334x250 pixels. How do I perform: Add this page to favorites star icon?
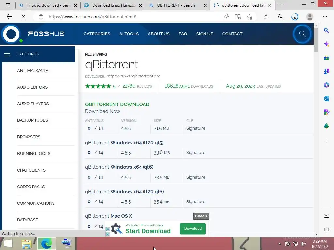250,17
